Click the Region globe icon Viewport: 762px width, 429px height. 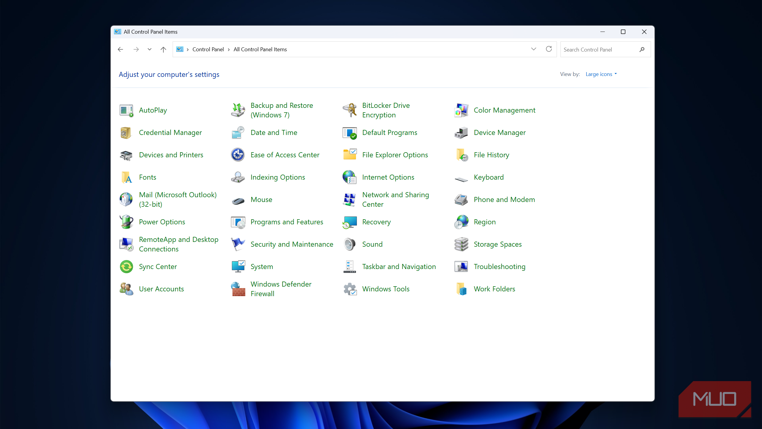(x=461, y=222)
